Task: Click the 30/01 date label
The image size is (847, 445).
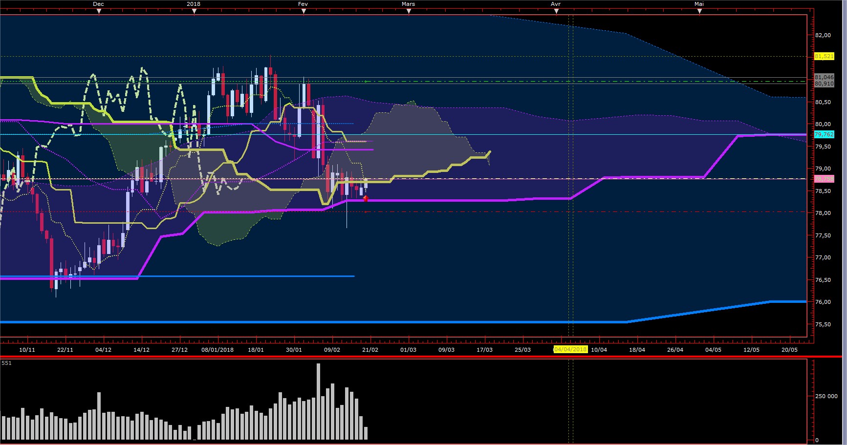Action: click(x=294, y=349)
